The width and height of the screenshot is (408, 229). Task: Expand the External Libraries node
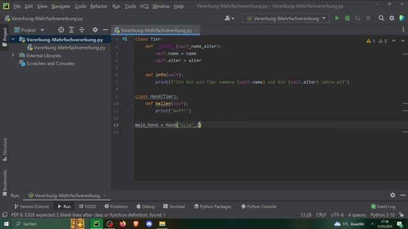[13, 55]
